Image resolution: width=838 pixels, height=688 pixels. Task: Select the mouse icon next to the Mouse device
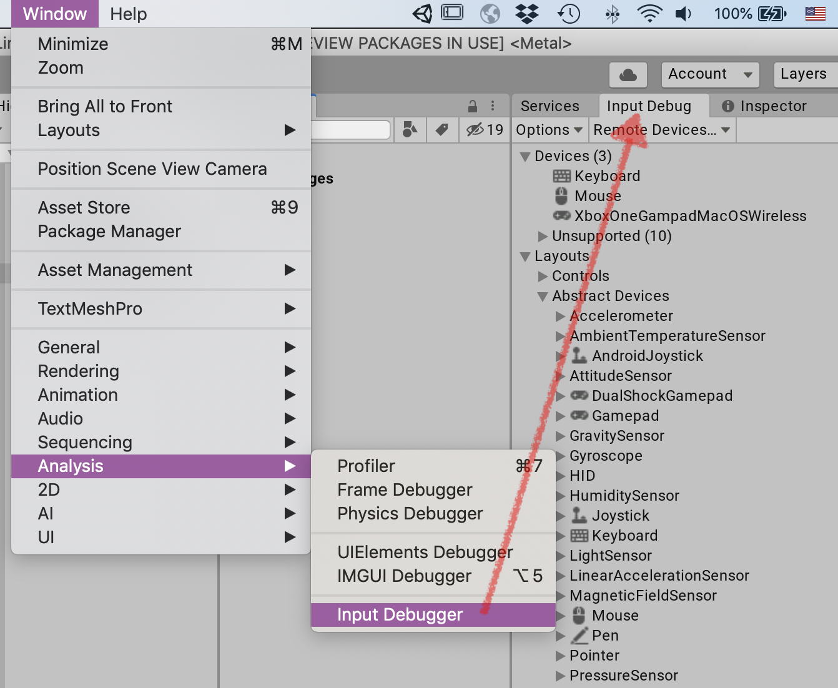561,196
